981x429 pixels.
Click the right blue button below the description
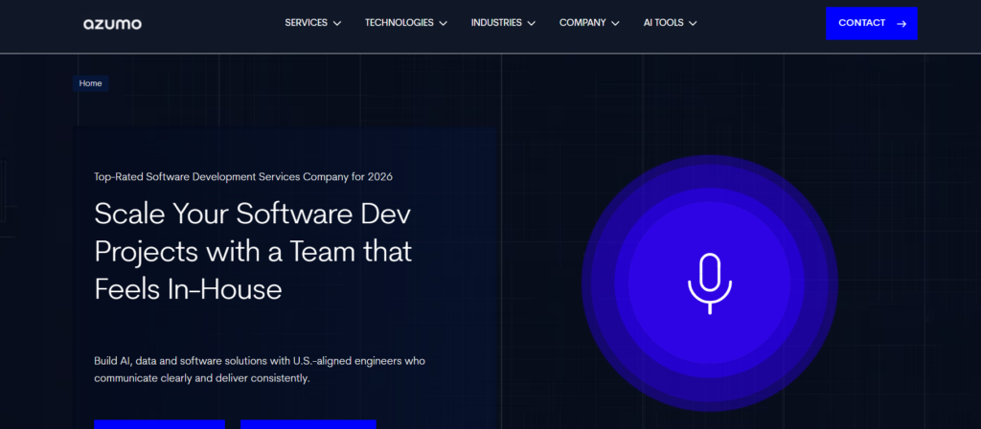[308, 423]
